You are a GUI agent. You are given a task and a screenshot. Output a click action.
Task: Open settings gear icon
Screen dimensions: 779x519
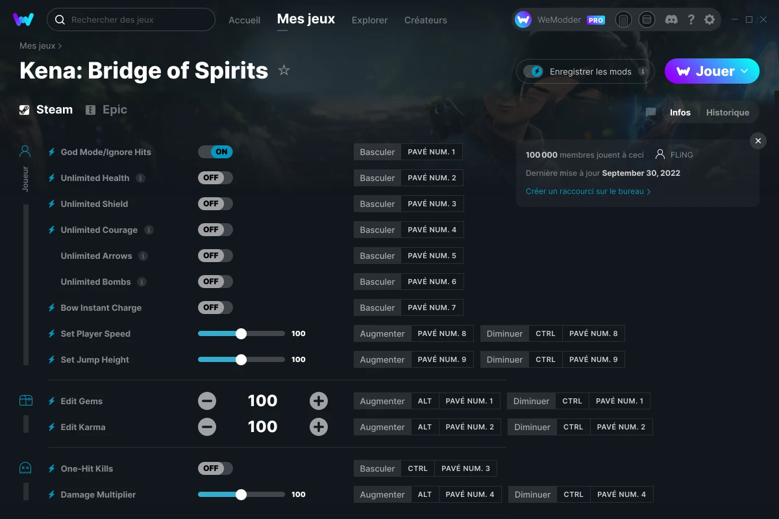click(x=710, y=19)
